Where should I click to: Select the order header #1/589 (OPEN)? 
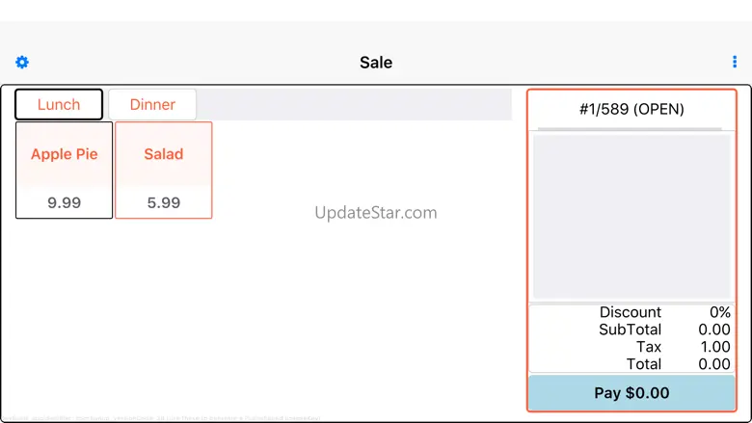(x=631, y=109)
